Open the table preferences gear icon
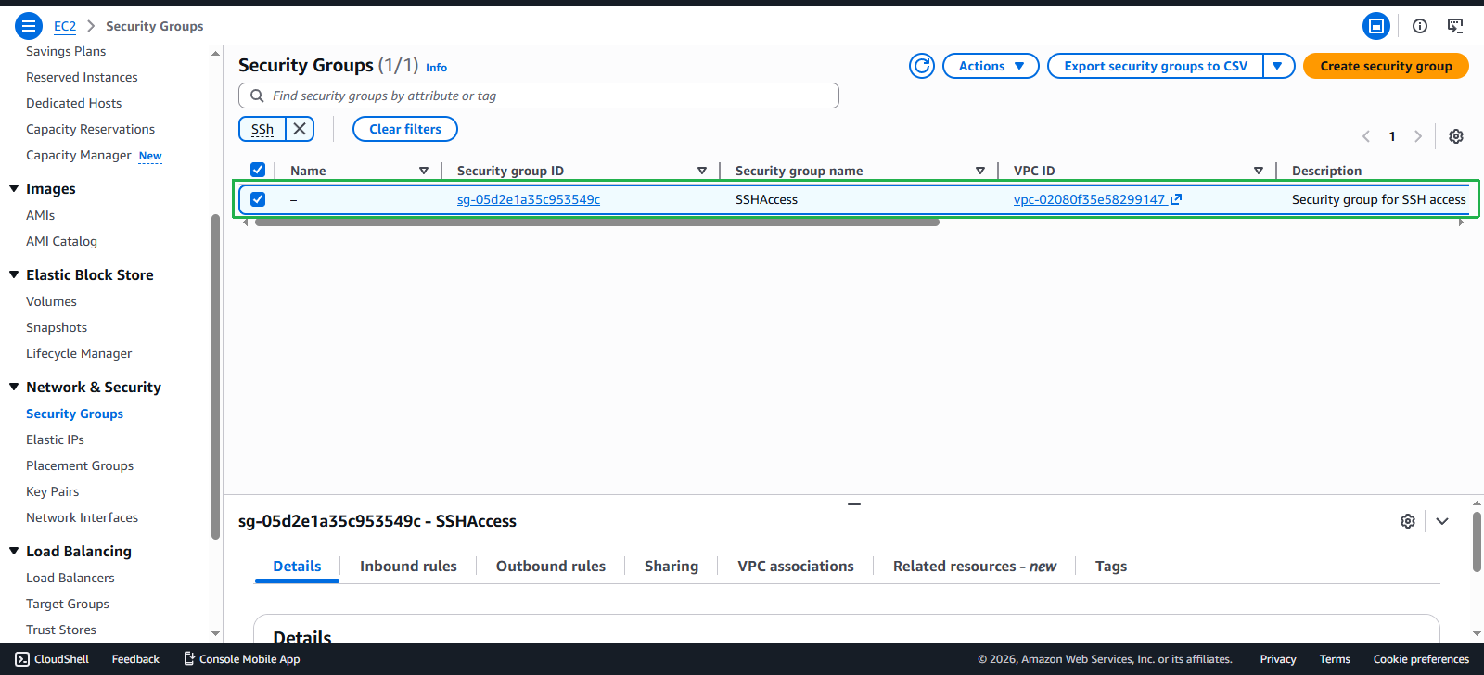This screenshot has width=1484, height=675. (x=1456, y=136)
